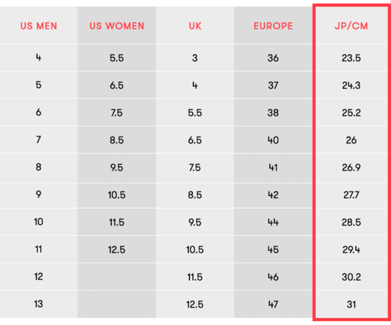Click the 12.5 value under US Women
The width and height of the screenshot is (391, 325).
click(x=117, y=249)
